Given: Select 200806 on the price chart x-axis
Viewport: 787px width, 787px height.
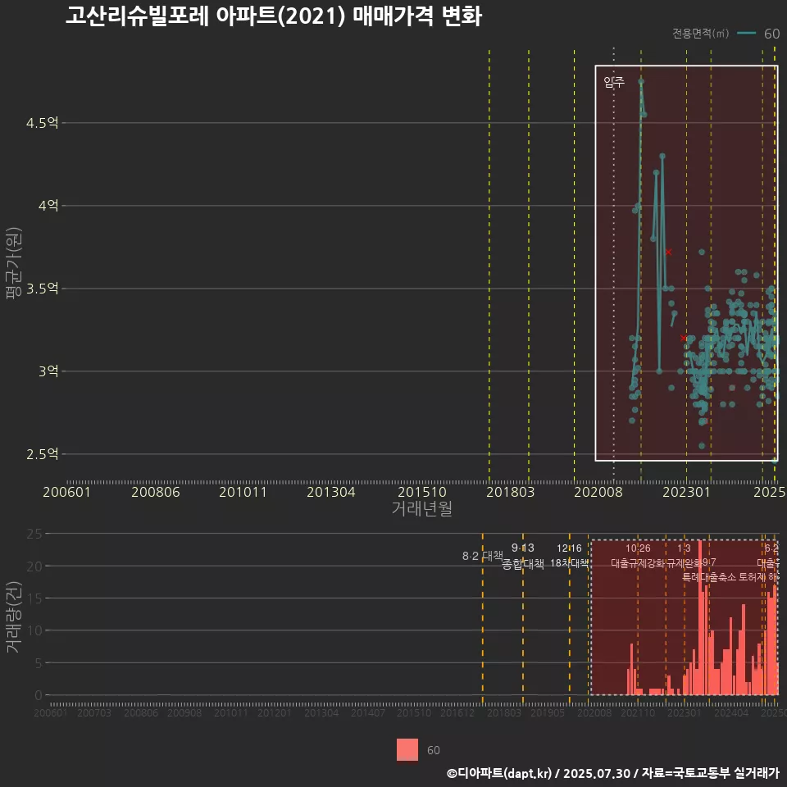Looking at the screenshot, I should (x=156, y=492).
